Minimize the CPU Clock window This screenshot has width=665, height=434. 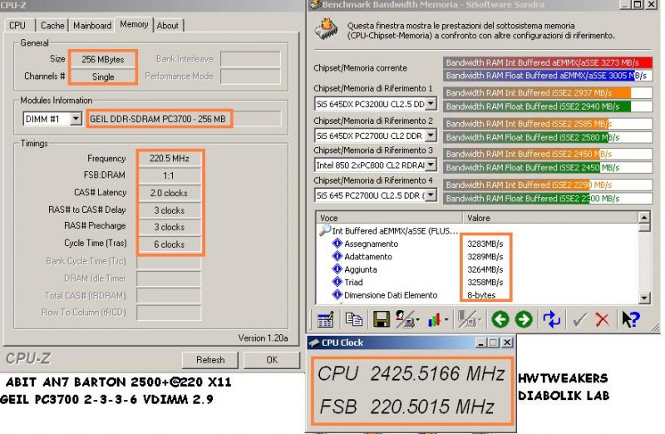[x=480, y=343]
